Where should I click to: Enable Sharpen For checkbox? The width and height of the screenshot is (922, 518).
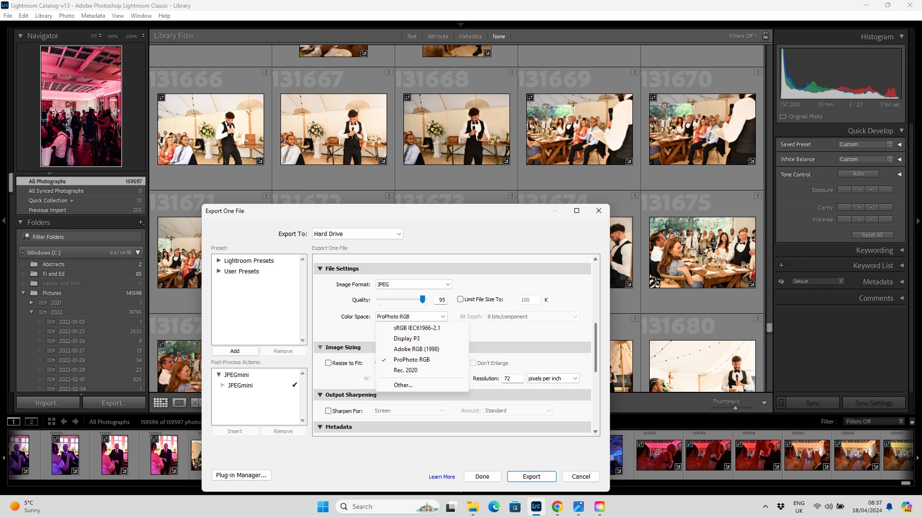coord(328,411)
